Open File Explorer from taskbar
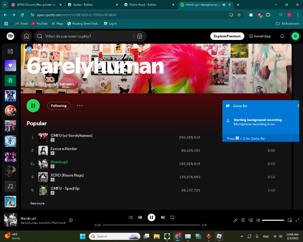 tap(156, 237)
